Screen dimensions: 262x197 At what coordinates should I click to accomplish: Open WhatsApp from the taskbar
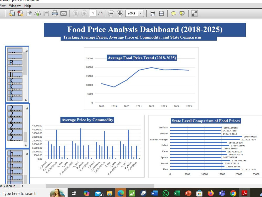point(166,193)
